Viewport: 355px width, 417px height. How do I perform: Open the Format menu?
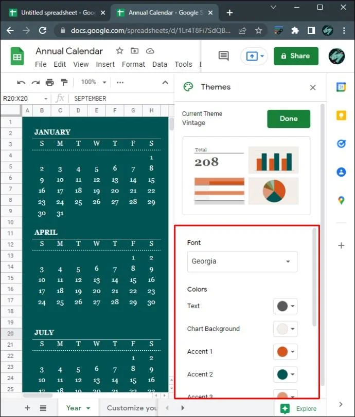[x=134, y=64]
